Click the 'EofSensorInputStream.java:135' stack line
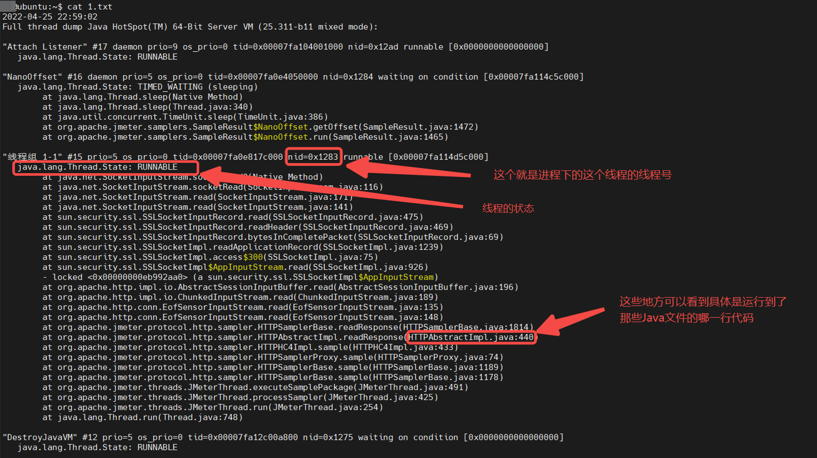Screen dimensions: 817x458 click(x=243, y=307)
